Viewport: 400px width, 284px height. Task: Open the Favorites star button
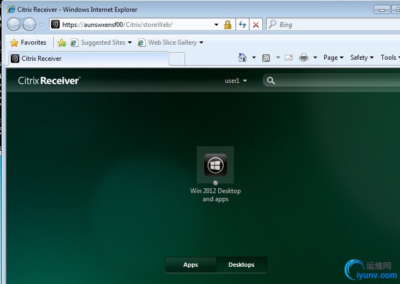click(28, 42)
